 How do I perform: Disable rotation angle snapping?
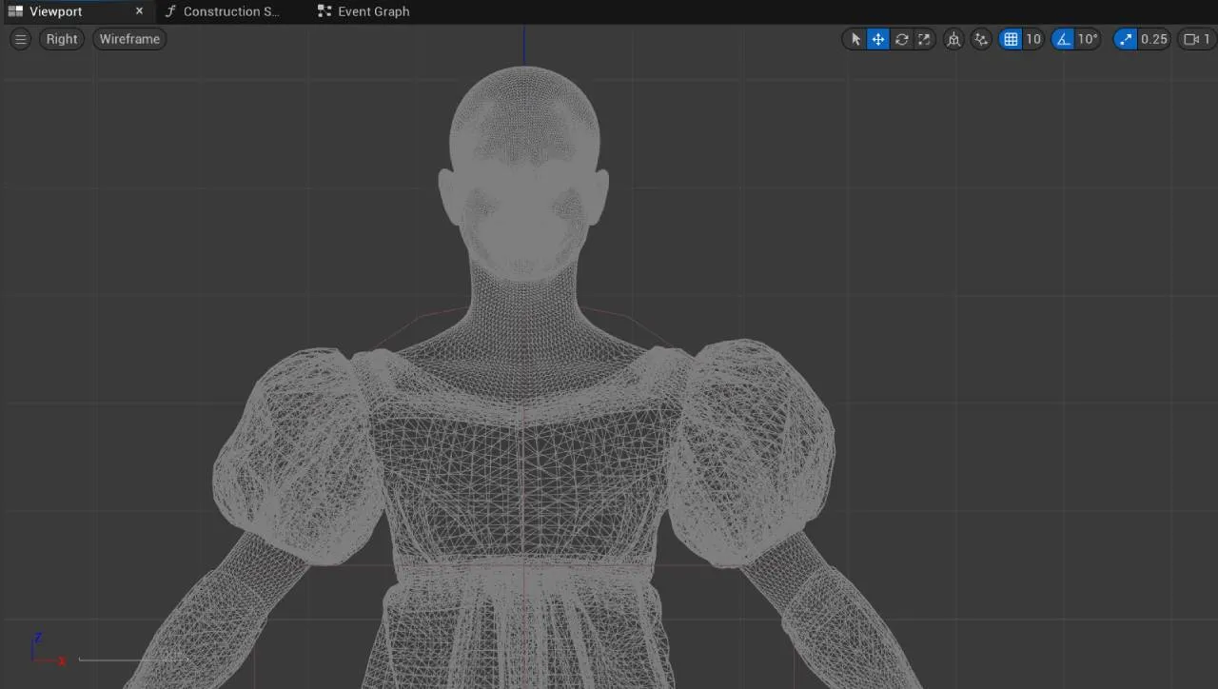(x=1063, y=39)
